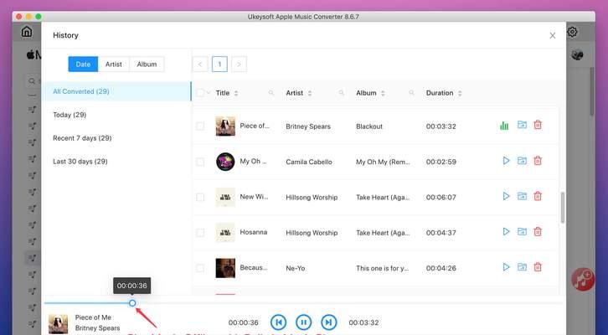Image resolution: width=608 pixels, height=335 pixels.
Task: Select Today (29) filter
Action: [116, 115]
